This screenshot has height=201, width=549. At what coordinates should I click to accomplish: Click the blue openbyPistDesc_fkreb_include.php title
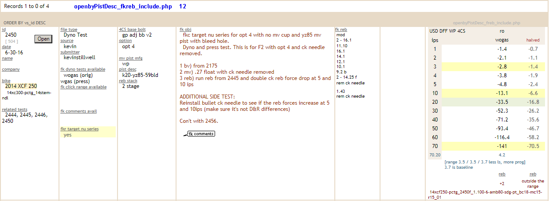(x=123, y=7)
